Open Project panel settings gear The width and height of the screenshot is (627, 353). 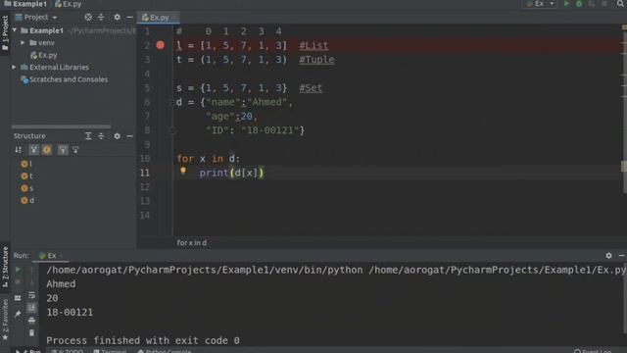click(117, 18)
